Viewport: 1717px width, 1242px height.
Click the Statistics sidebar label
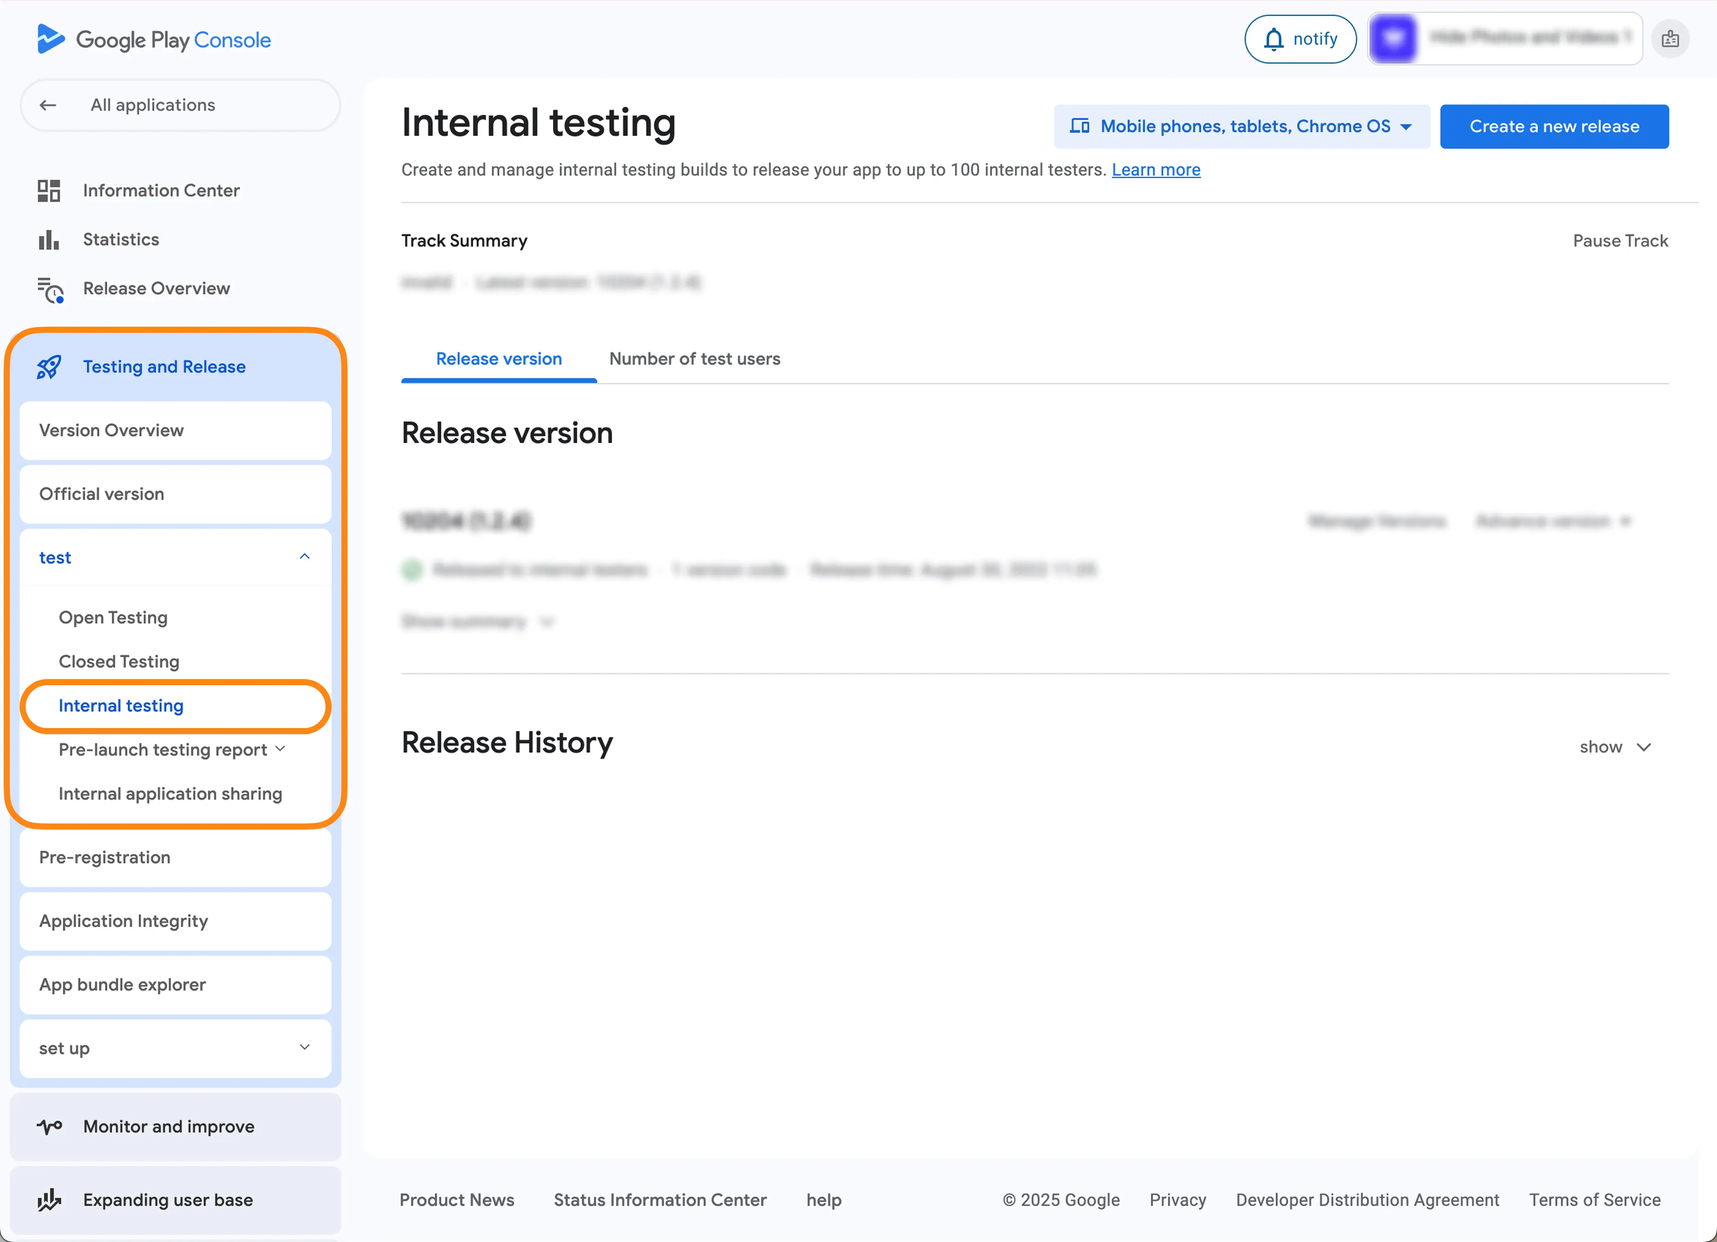[x=121, y=240]
